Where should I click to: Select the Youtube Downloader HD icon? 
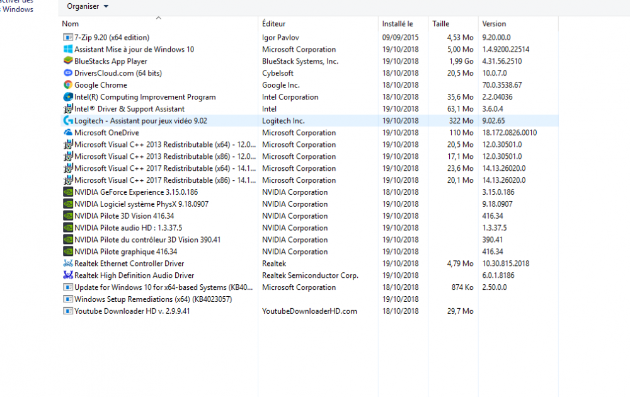(x=68, y=311)
